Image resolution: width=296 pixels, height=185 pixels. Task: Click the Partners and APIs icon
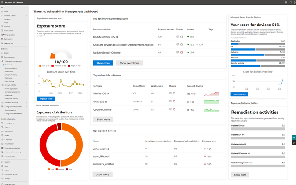[2, 85]
